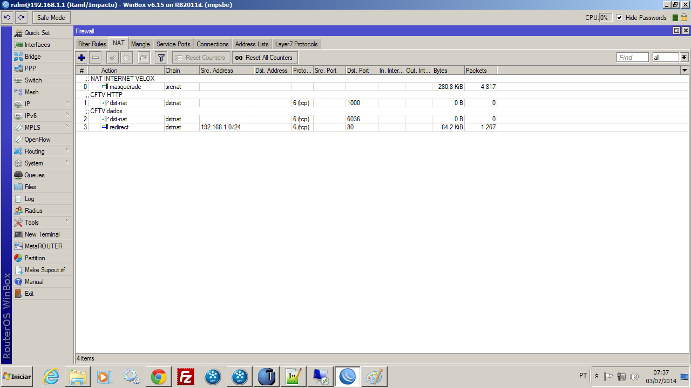The width and height of the screenshot is (691, 388).
Task: Toggle Safe Mode
Action: tap(51, 18)
